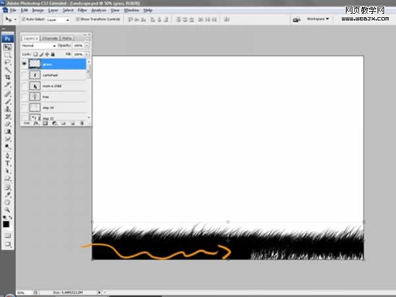
Task: Select the Clone Stamp tool
Action: pos(7,109)
